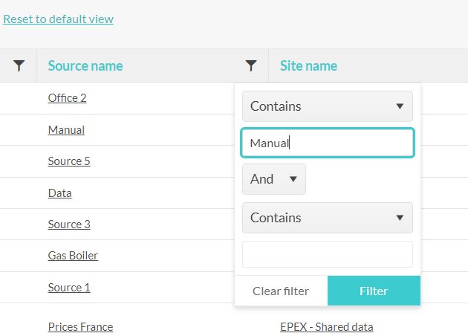Image resolution: width=468 pixels, height=336 pixels.
Task: Open the And logic operator dropdown
Action: pos(274,179)
